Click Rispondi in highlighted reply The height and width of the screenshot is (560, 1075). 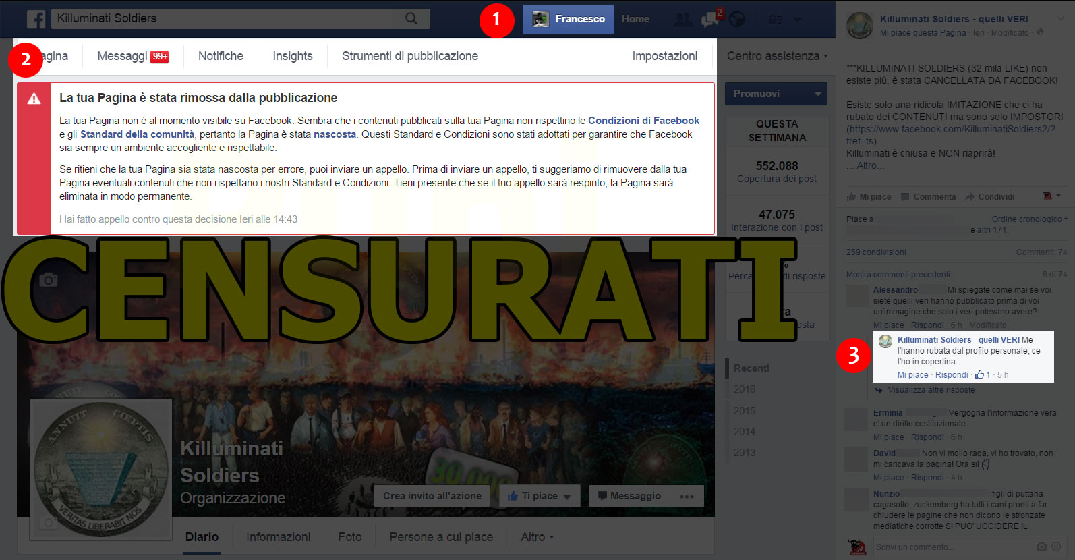point(951,375)
